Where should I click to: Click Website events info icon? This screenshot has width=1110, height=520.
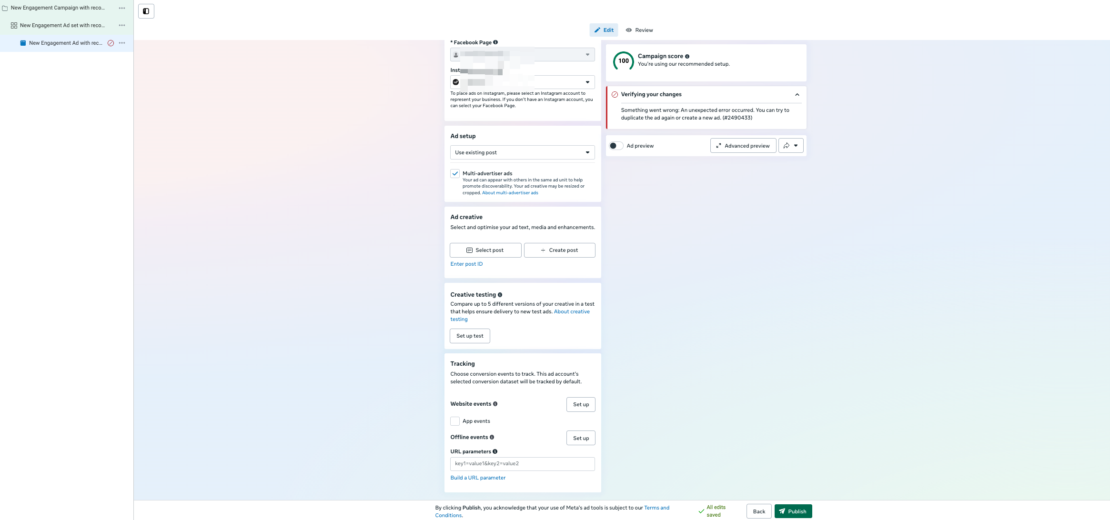coord(495,404)
